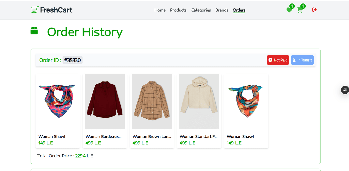Image resolution: width=349 pixels, height=171 pixels.
Task: Click the Order History heading
Action: 85,32
